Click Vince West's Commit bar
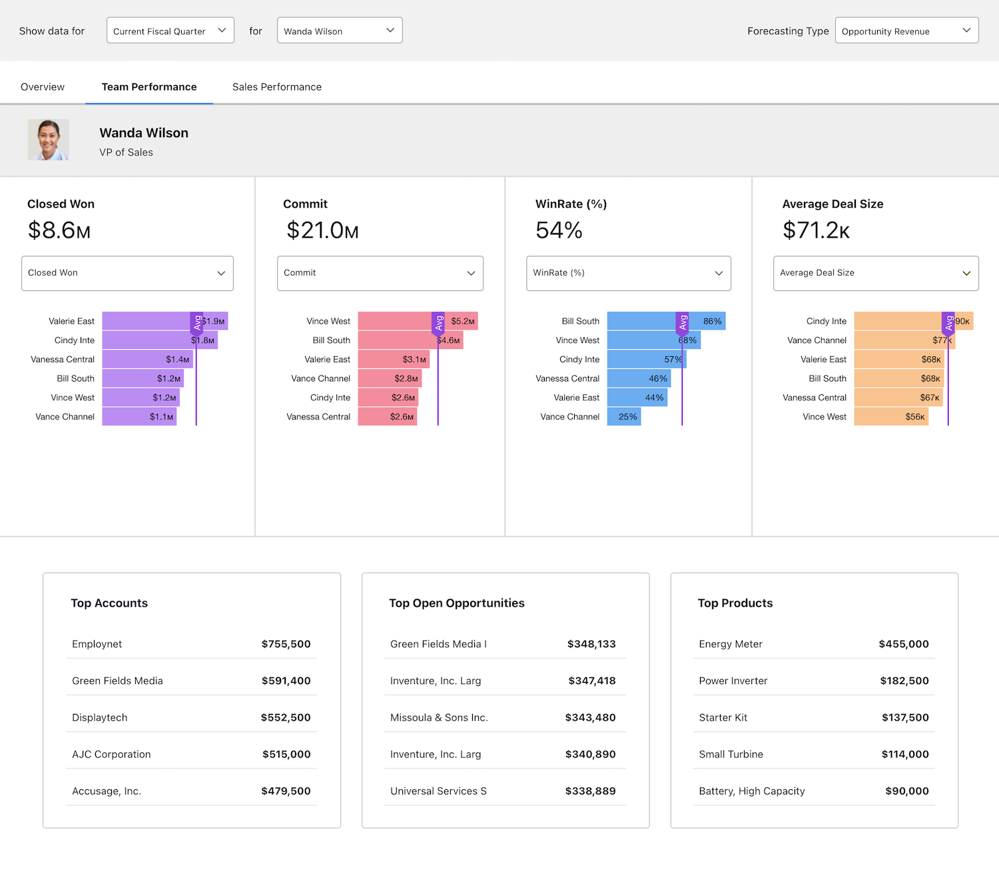 (400, 320)
